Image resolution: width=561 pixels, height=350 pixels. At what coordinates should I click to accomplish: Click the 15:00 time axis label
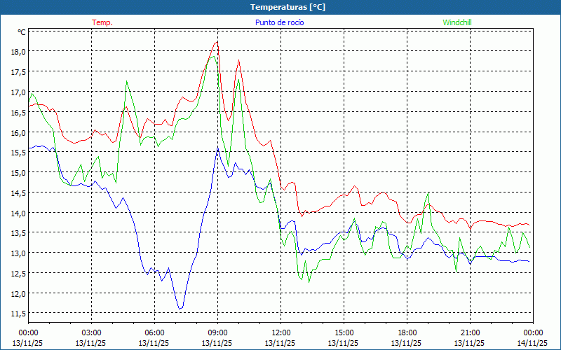344,332
